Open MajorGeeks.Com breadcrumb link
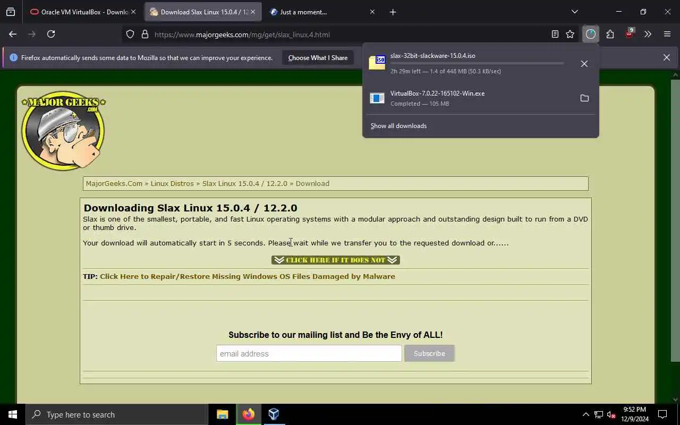Image resolution: width=680 pixels, height=425 pixels. point(114,183)
